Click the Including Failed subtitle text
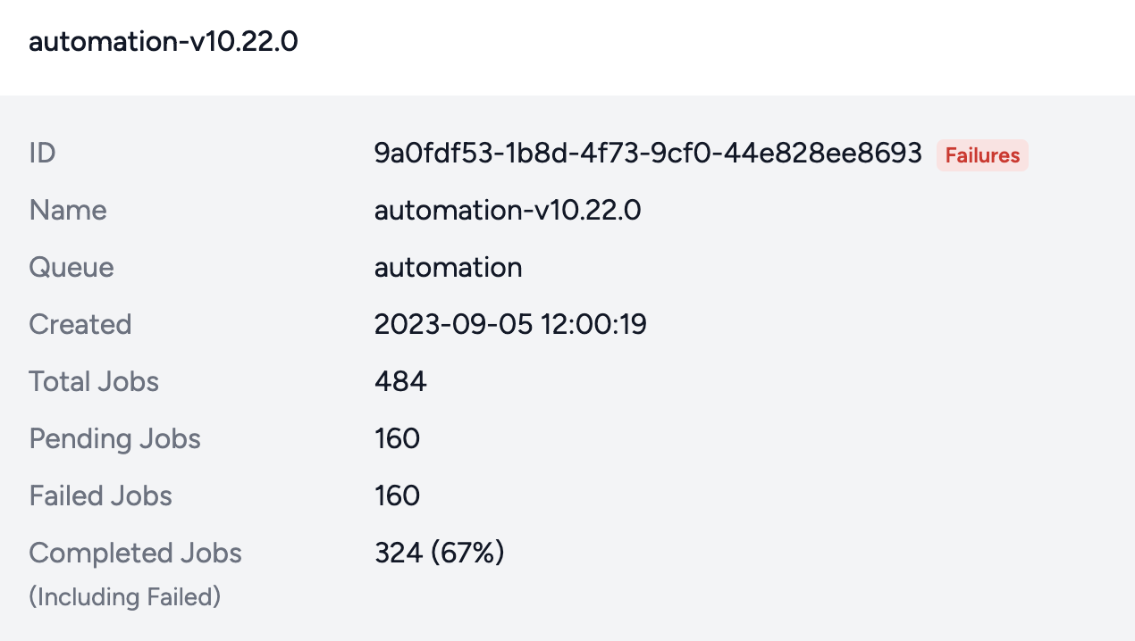The image size is (1135, 641). click(124, 596)
